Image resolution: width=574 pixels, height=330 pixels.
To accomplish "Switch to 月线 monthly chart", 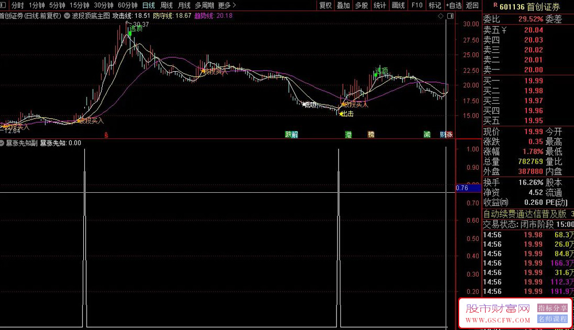I will tap(184, 6).
